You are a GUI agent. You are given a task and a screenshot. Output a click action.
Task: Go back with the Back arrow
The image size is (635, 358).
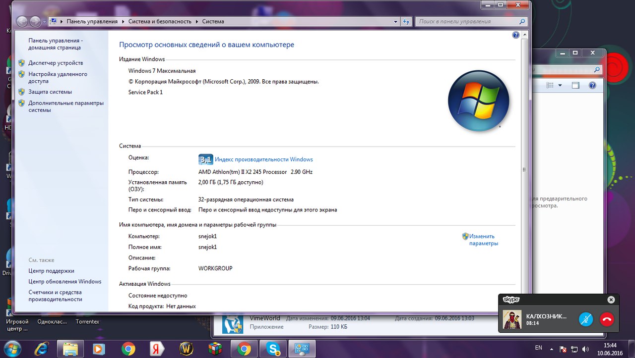pyautogui.click(x=22, y=21)
